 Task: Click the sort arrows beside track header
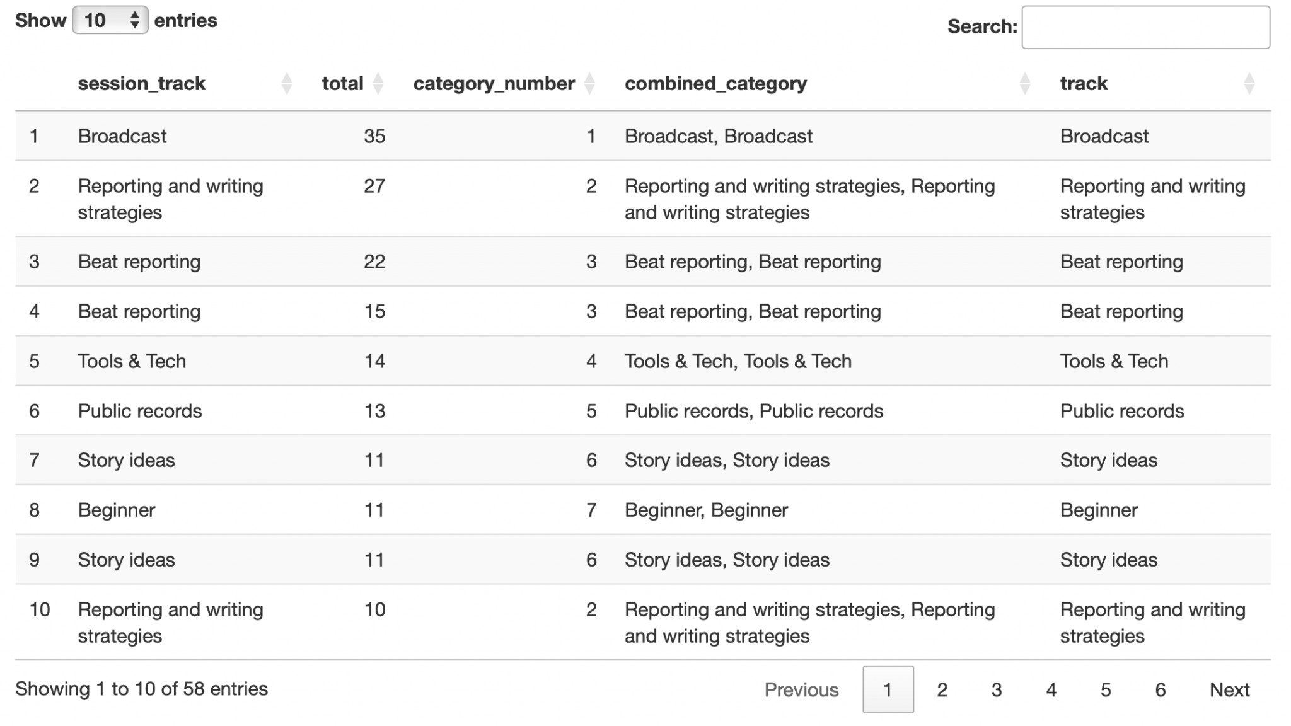click(x=1250, y=83)
